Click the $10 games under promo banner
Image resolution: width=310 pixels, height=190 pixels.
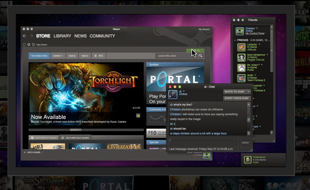coord(156,133)
